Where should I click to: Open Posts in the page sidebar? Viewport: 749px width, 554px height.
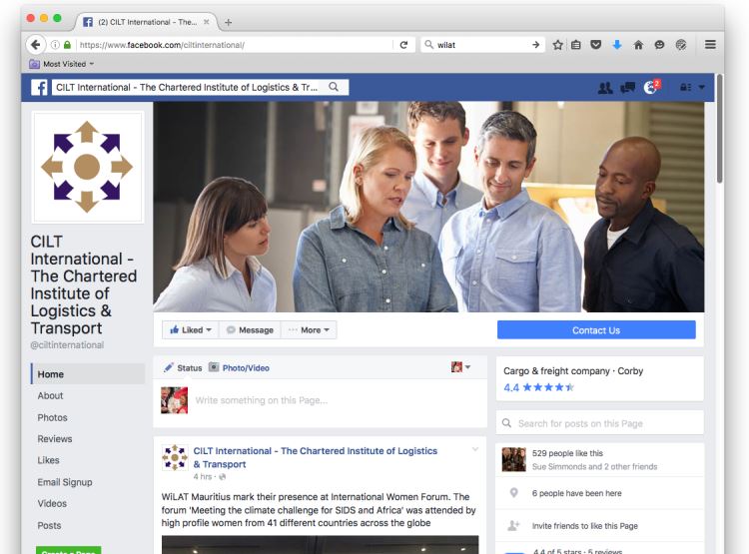pos(49,525)
